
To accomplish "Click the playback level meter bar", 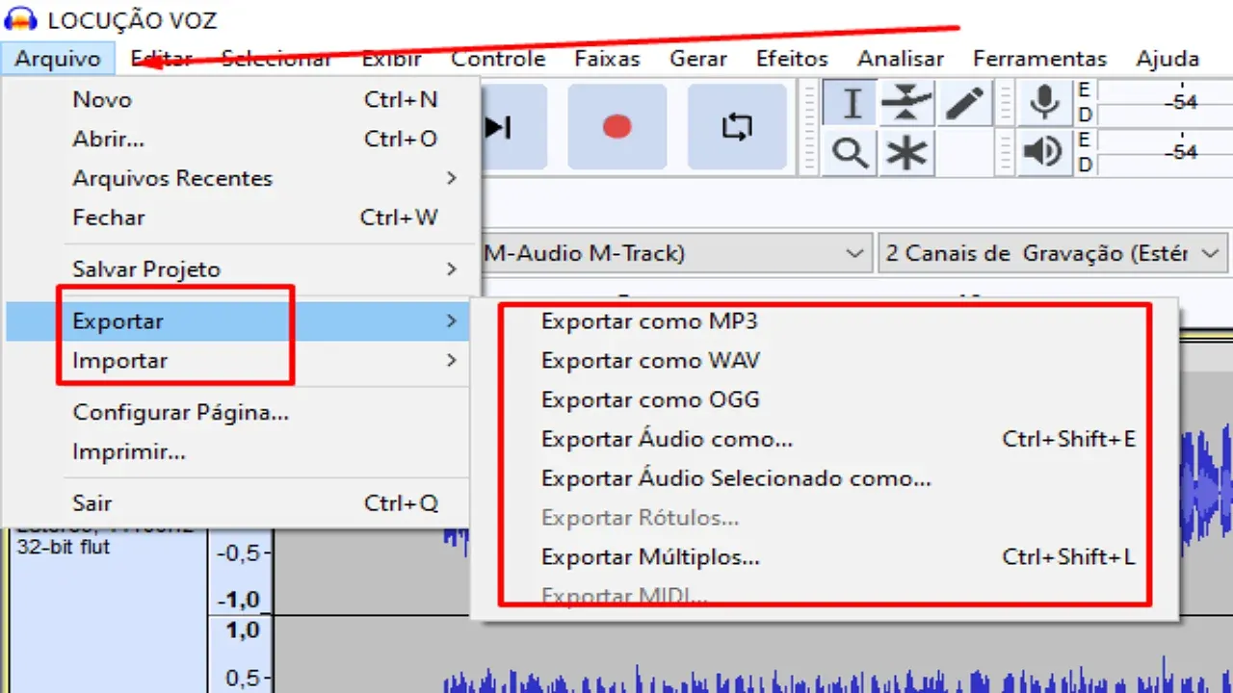I will (1165, 153).
